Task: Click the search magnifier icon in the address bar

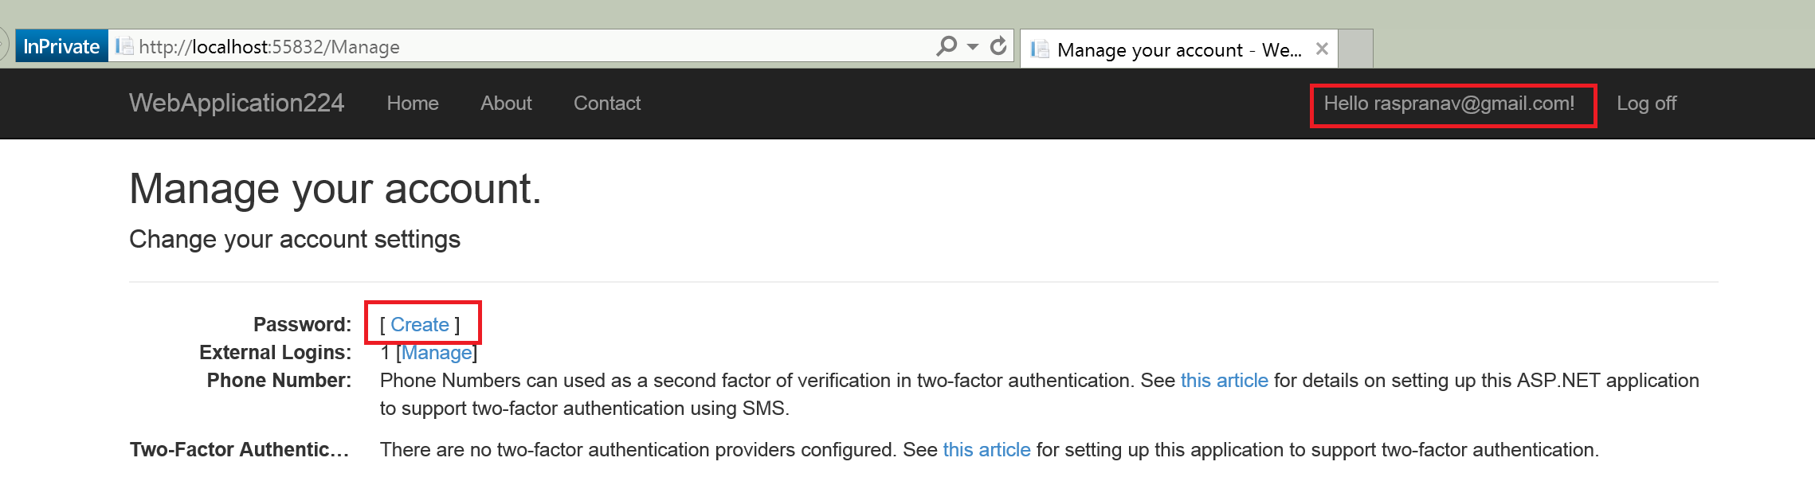Action: [x=947, y=46]
